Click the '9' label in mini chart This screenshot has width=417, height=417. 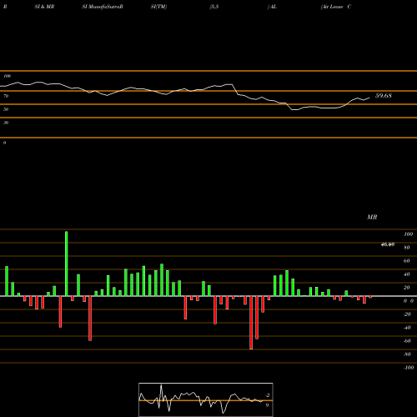click(x=267, y=405)
